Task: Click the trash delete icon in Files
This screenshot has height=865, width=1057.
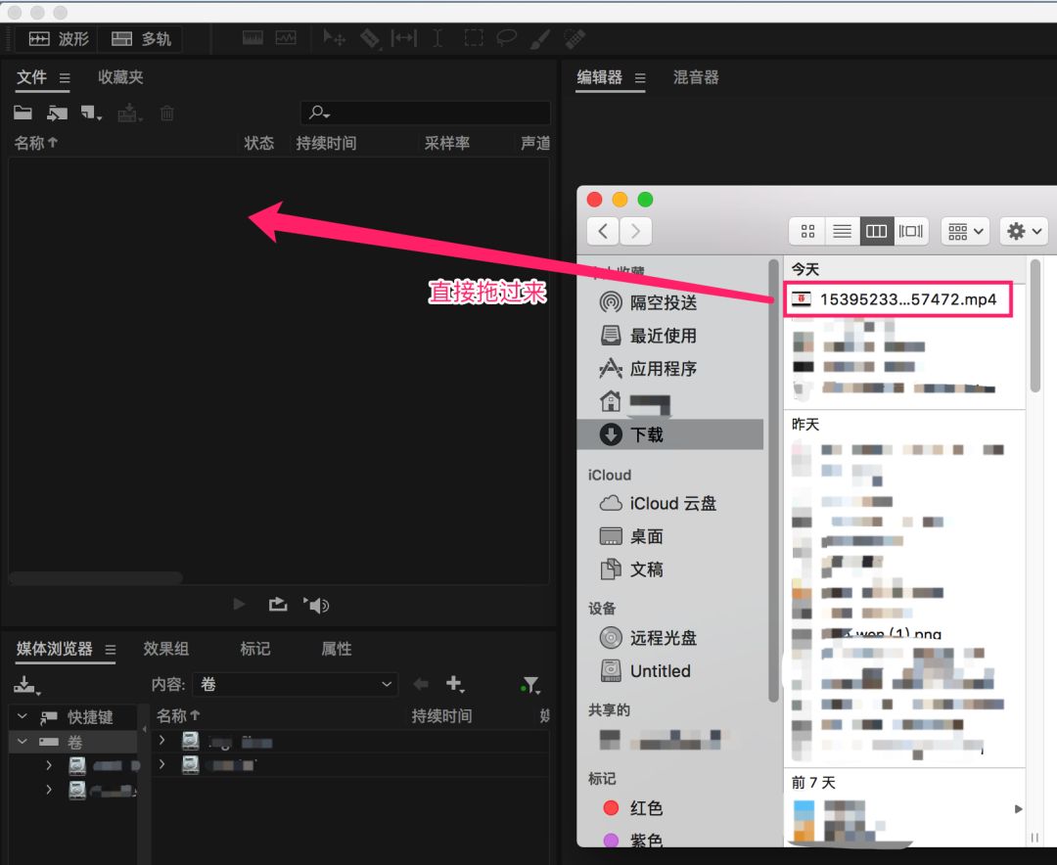Action: tap(167, 114)
